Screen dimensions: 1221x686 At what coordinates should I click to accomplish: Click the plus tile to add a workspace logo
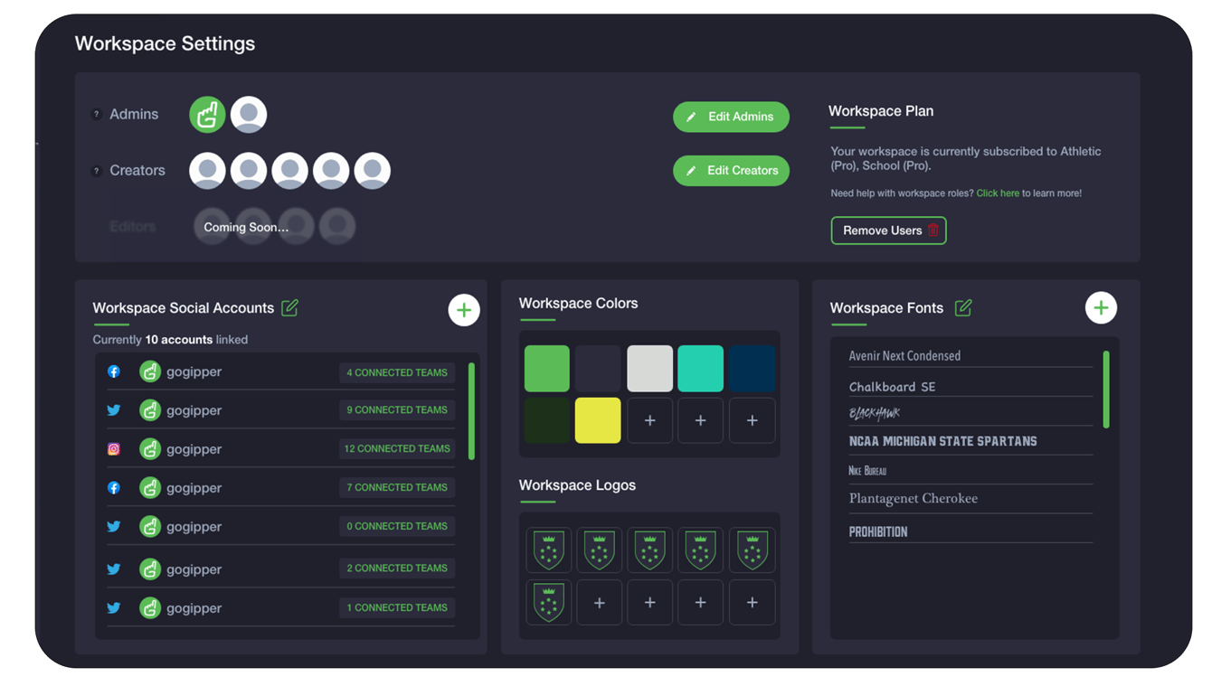pos(599,602)
